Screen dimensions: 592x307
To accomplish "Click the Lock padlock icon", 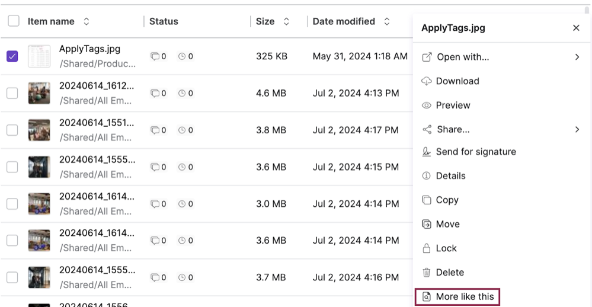I will pos(426,248).
